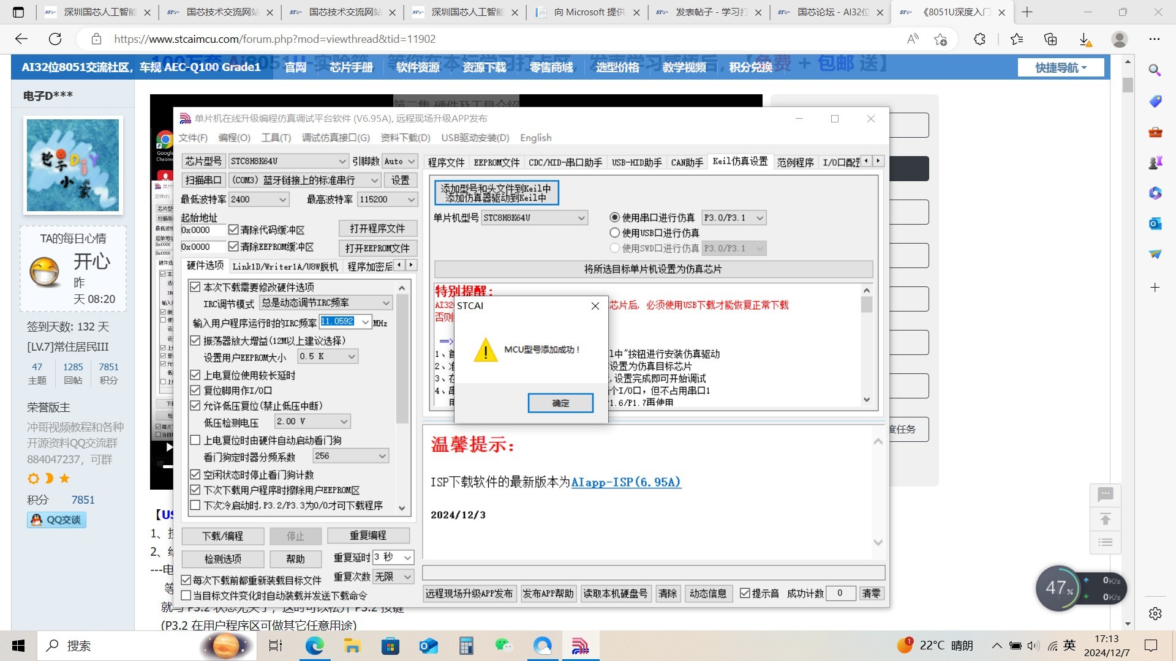
Task: Open sidebar settings gear icon
Action: [1155, 613]
